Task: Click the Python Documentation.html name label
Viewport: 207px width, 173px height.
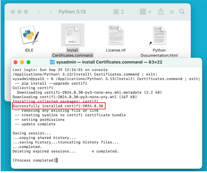Action: (x=159, y=53)
